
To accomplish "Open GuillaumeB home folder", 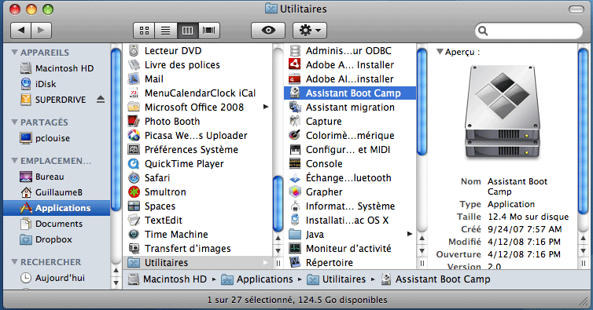I will (57, 192).
